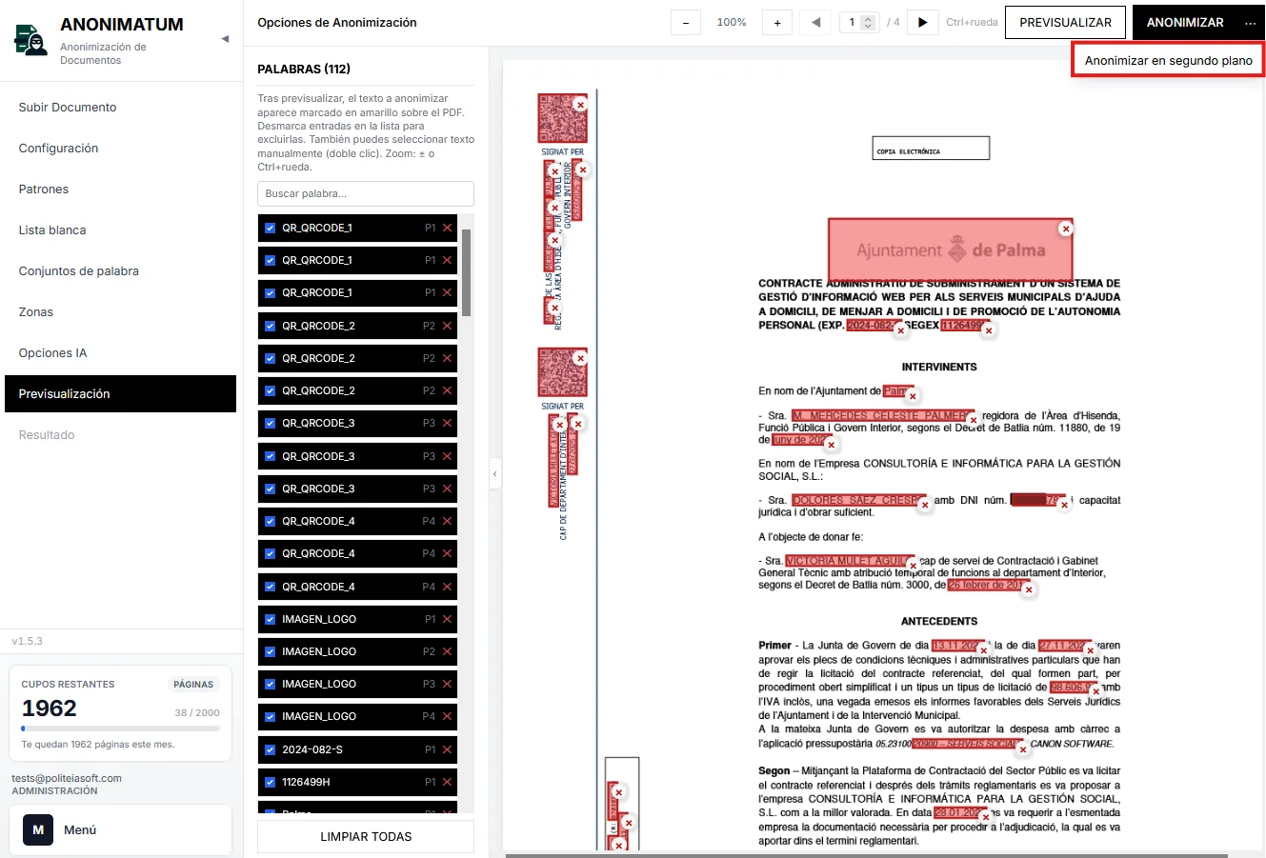Adjust the page number stepper arrows
Viewport: 1266px width, 858px height.
(x=869, y=23)
